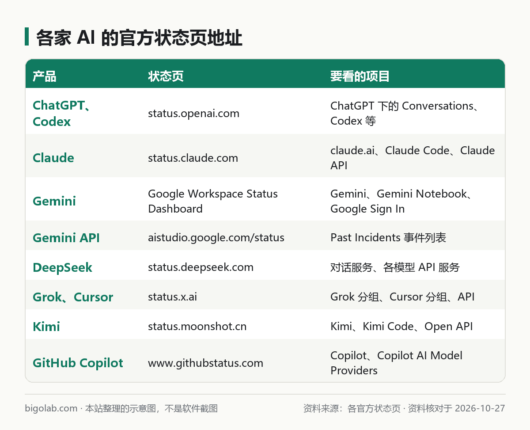Select the ChatGPT、Codex product cell
Viewport: 530px width, 430px height.
point(62,113)
